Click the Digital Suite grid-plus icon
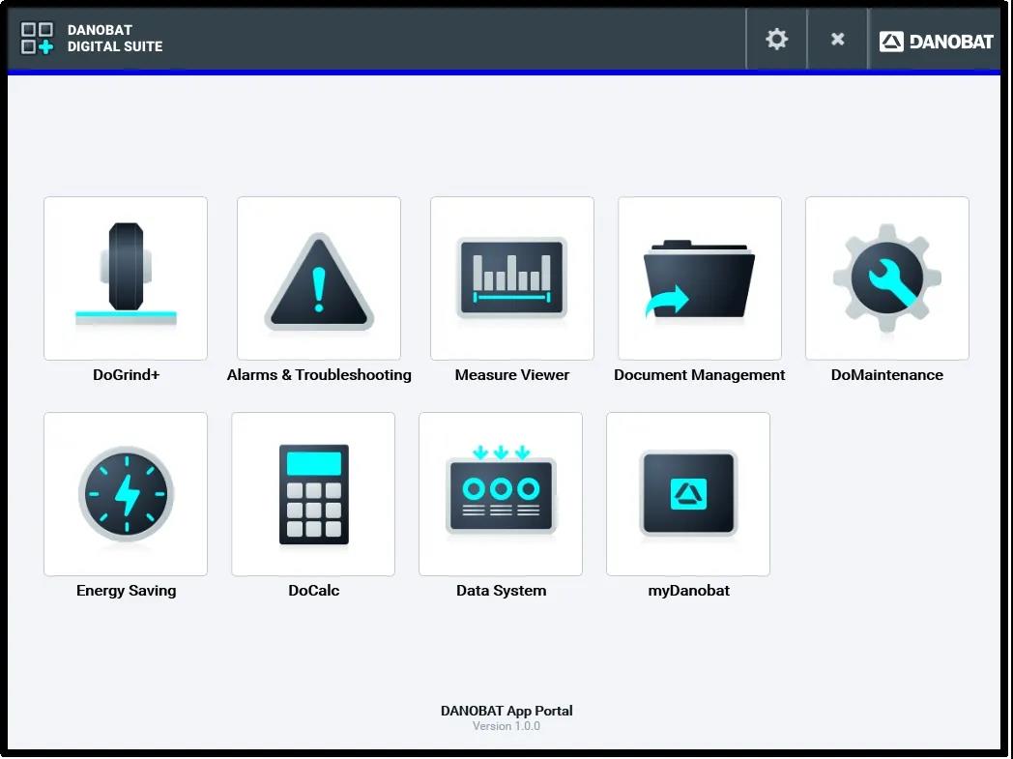The width and height of the screenshot is (1013, 759). coord(37,38)
